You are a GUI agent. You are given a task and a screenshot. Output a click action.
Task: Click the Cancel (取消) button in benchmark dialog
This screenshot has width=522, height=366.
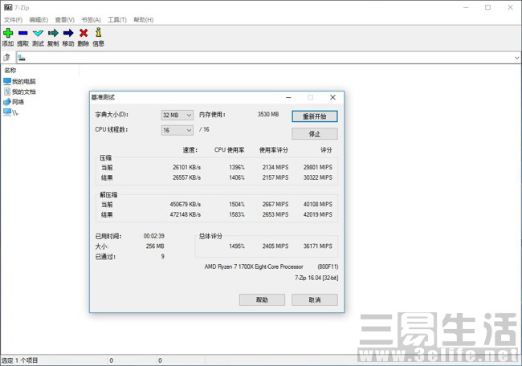pyautogui.click(x=315, y=300)
